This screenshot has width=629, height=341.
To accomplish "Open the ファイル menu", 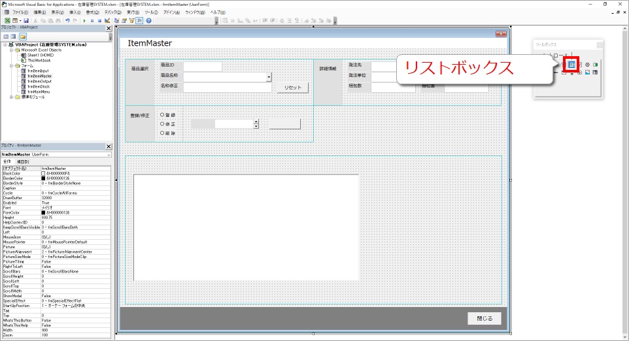I will point(20,12).
